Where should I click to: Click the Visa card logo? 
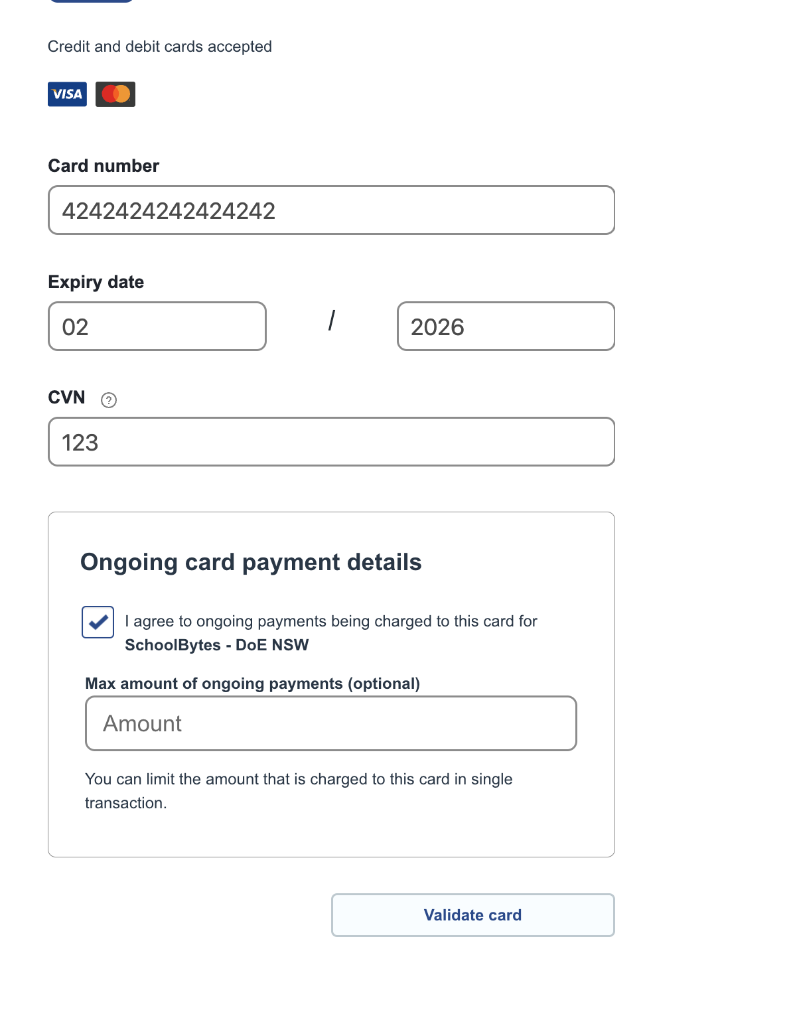coord(67,94)
